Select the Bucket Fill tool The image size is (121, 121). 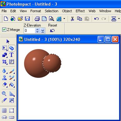pyautogui.click(x=12, y=85)
